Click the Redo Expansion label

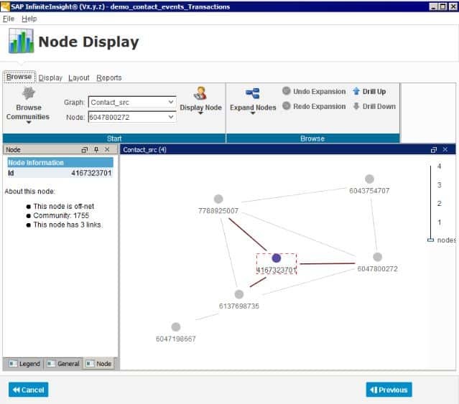coord(320,106)
